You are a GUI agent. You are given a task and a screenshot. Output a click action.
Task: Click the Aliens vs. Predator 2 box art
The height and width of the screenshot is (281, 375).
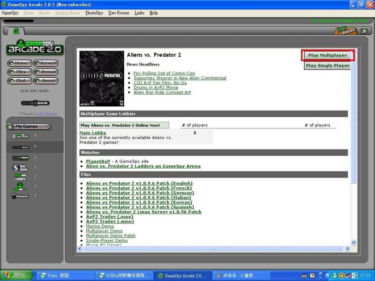coord(102,79)
